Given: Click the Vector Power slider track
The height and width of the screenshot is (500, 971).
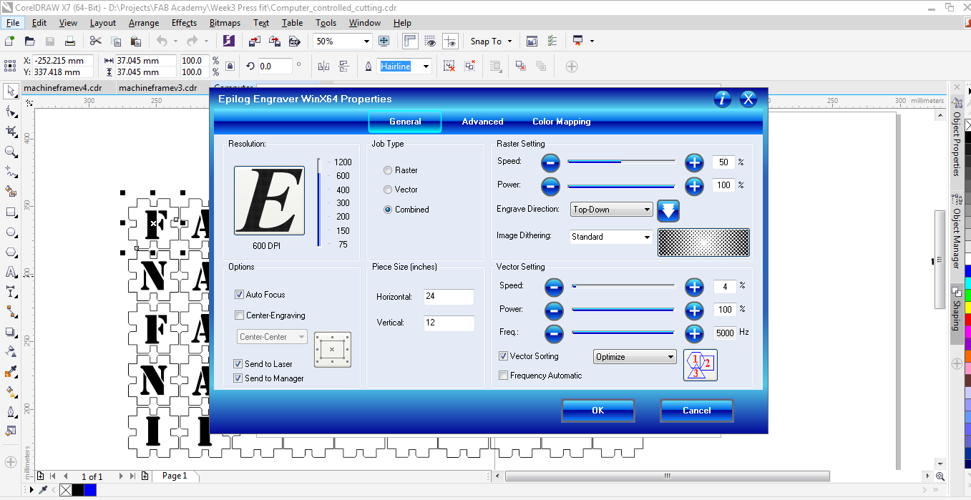Looking at the screenshot, I should [623, 310].
